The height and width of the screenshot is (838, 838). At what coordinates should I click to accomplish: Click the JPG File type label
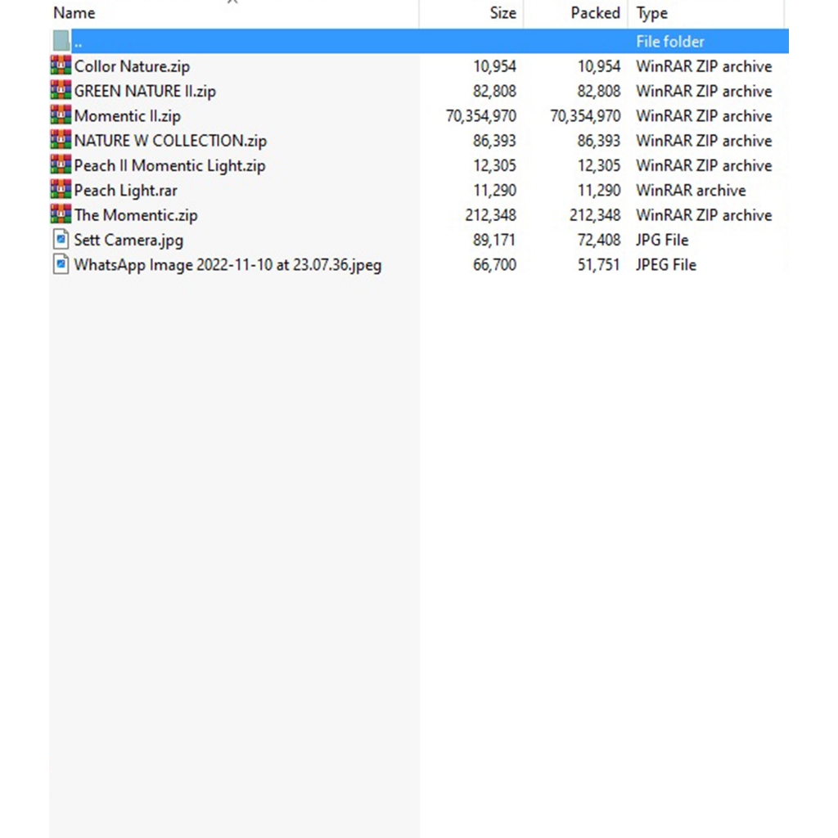tap(662, 240)
